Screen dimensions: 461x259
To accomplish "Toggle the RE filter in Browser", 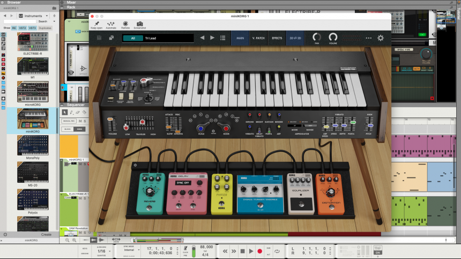I will pyautogui.click(x=14, y=28).
